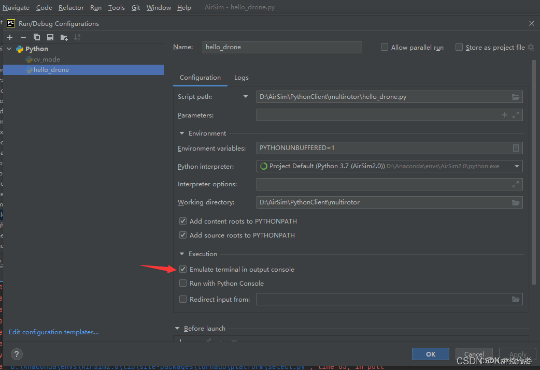540x370 pixels.
Task: Collapse the Execution section
Action: (x=182, y=254)
